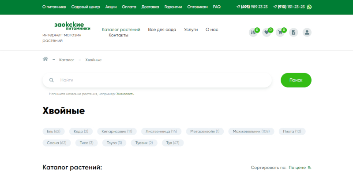This screenshot has width=353, height=176.
Task: Click into the Найти search field
Action: tap(163, 80)
